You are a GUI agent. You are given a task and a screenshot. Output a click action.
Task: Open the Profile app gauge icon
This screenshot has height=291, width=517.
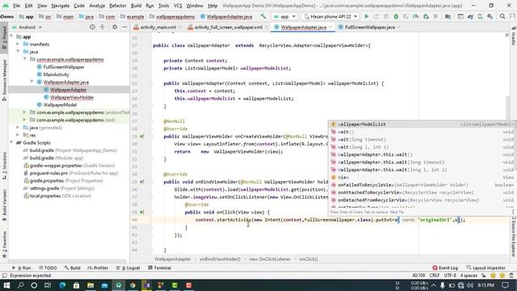(x=416, y=16)
